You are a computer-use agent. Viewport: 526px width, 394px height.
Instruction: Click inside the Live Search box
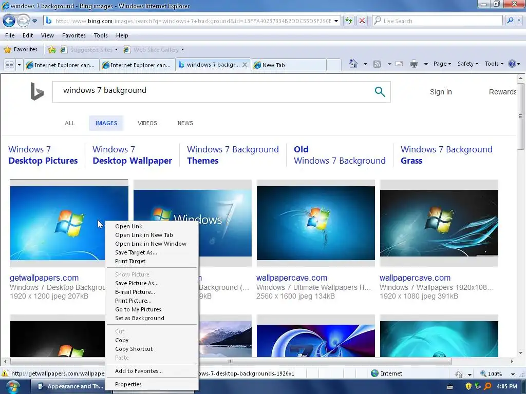coord(438,21)
